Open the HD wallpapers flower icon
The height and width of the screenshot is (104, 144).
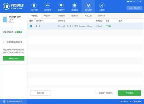tap(75, 5)
